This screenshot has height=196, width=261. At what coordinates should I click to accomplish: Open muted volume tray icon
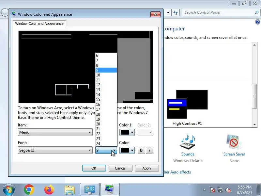[x=228, y=190]
